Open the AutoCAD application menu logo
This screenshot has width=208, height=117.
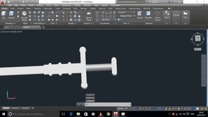coord(3,3)
